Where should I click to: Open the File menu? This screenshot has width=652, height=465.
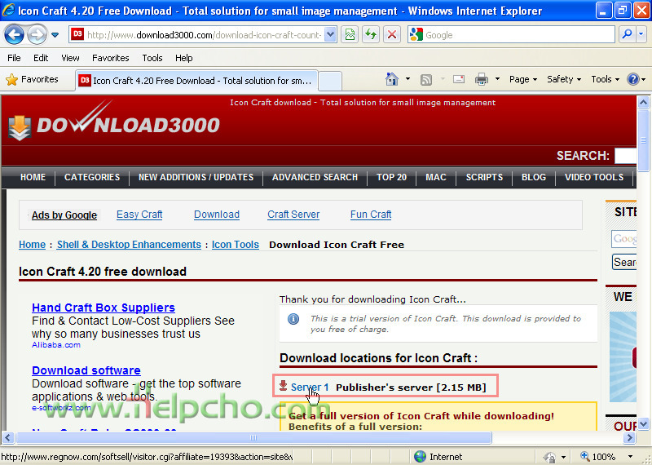pos(14,58)
